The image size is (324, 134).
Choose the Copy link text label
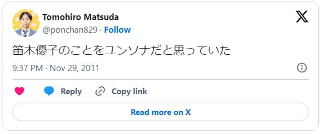129,91
